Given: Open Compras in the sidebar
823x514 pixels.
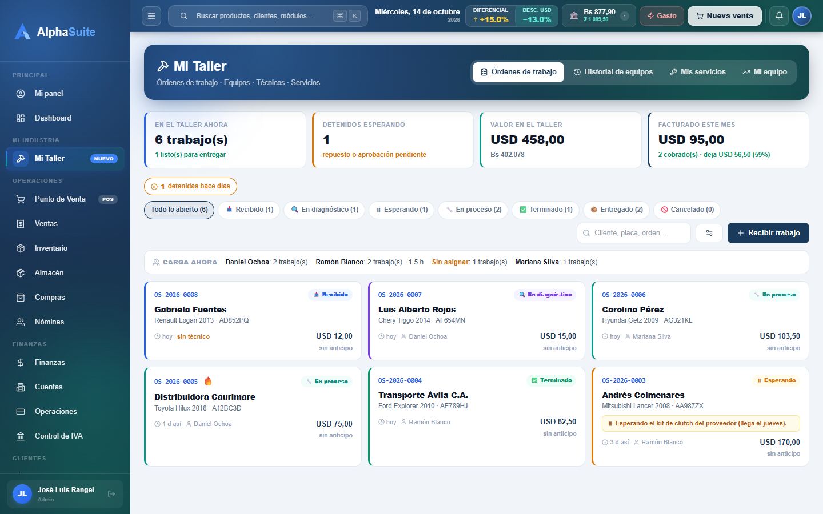Looking at the screenshot, I should (65, 298).
